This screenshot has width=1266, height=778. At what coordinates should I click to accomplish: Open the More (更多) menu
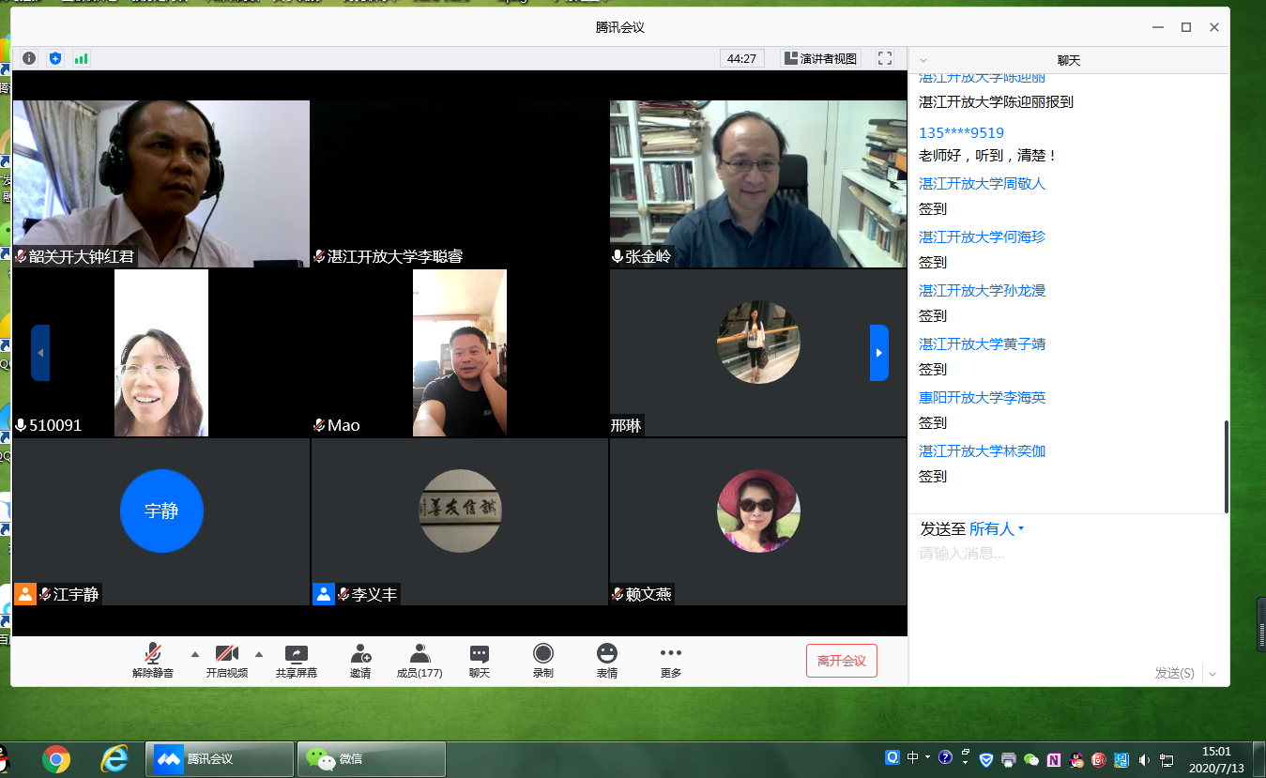670,661
